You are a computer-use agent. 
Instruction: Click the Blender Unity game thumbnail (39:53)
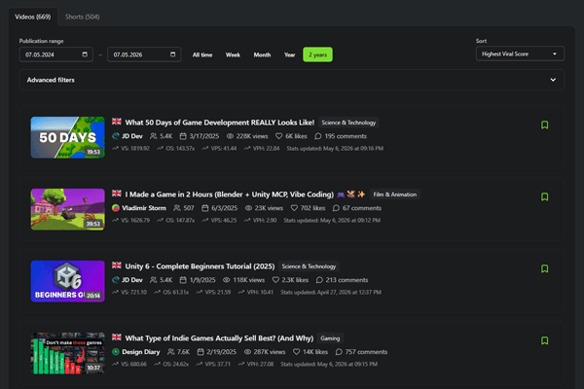(68, 209)
